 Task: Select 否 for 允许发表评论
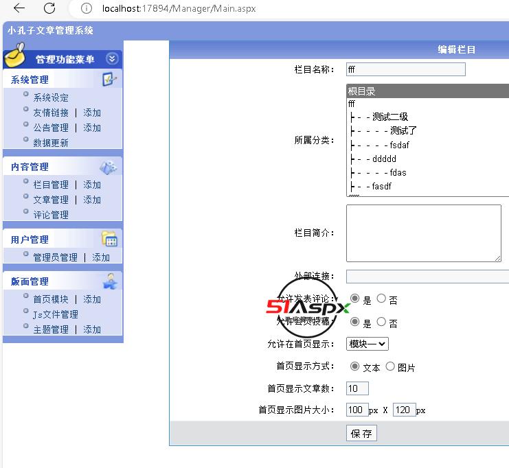(x=381, y=299)
